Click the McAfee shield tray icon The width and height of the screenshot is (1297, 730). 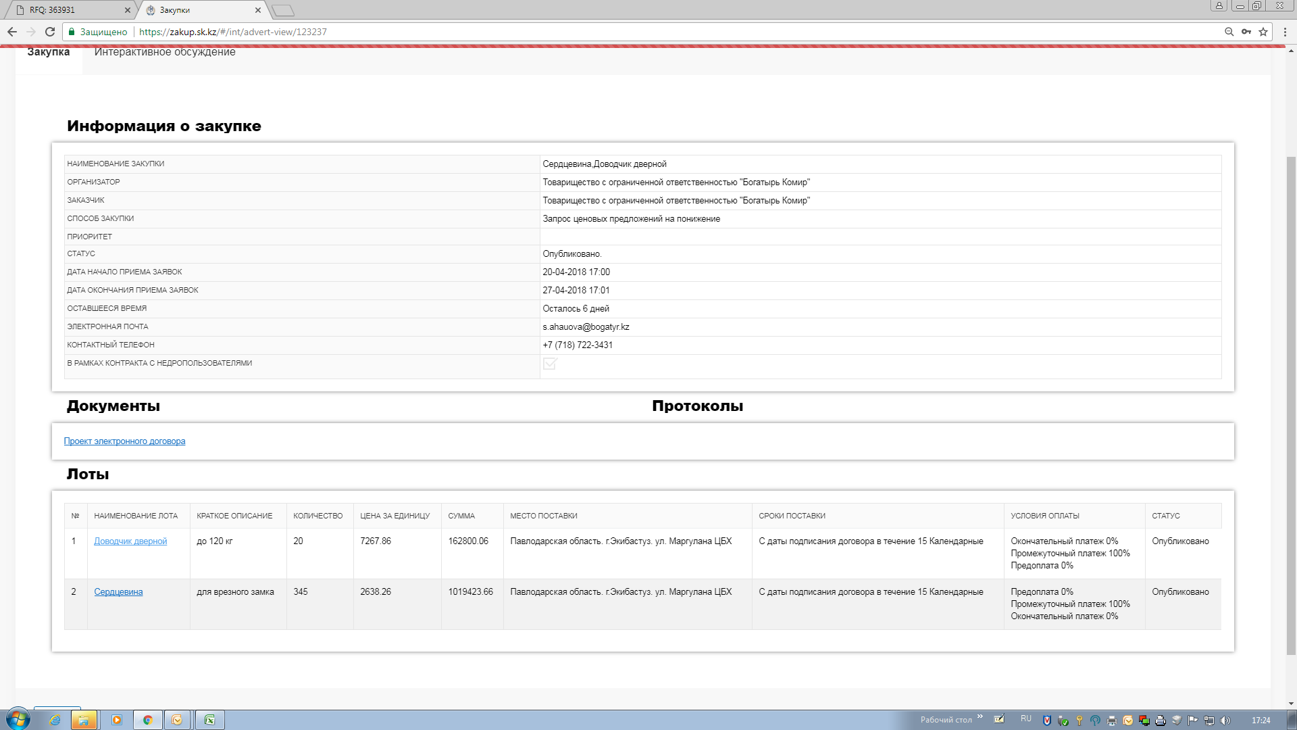(x=1047, y=721)
